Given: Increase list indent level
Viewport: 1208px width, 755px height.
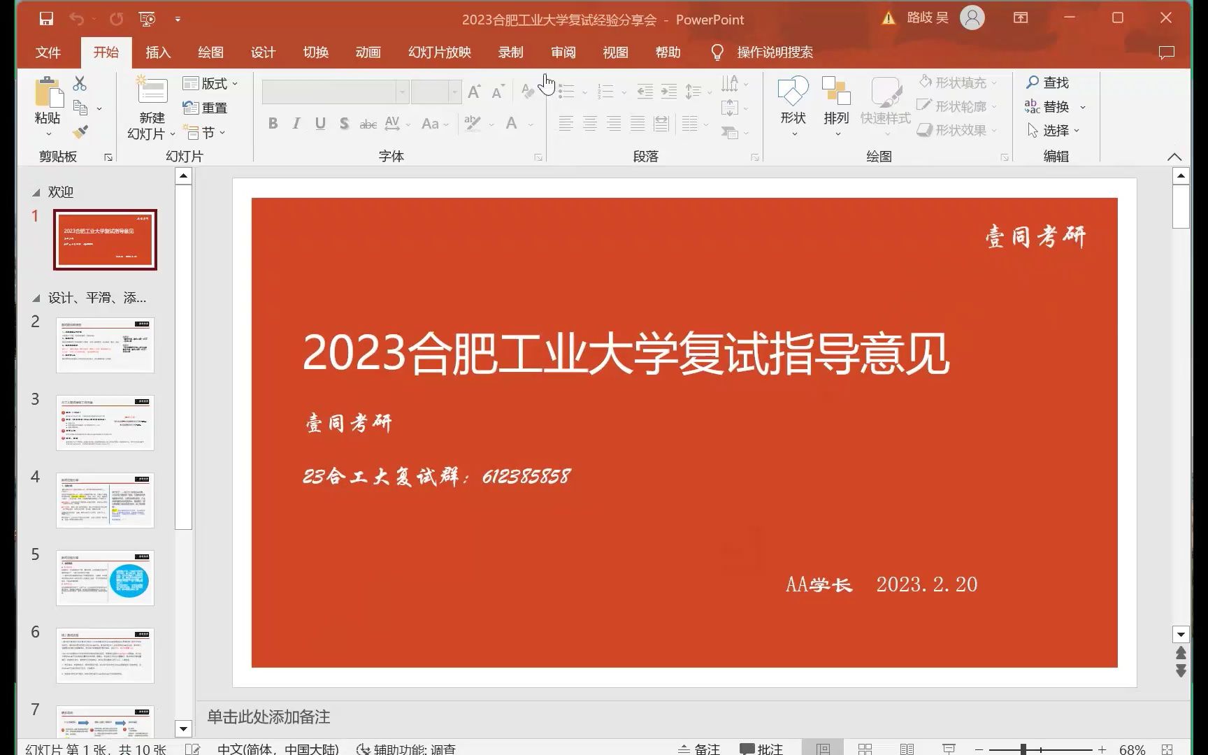Looking at the screenshot, I should 669,92.
